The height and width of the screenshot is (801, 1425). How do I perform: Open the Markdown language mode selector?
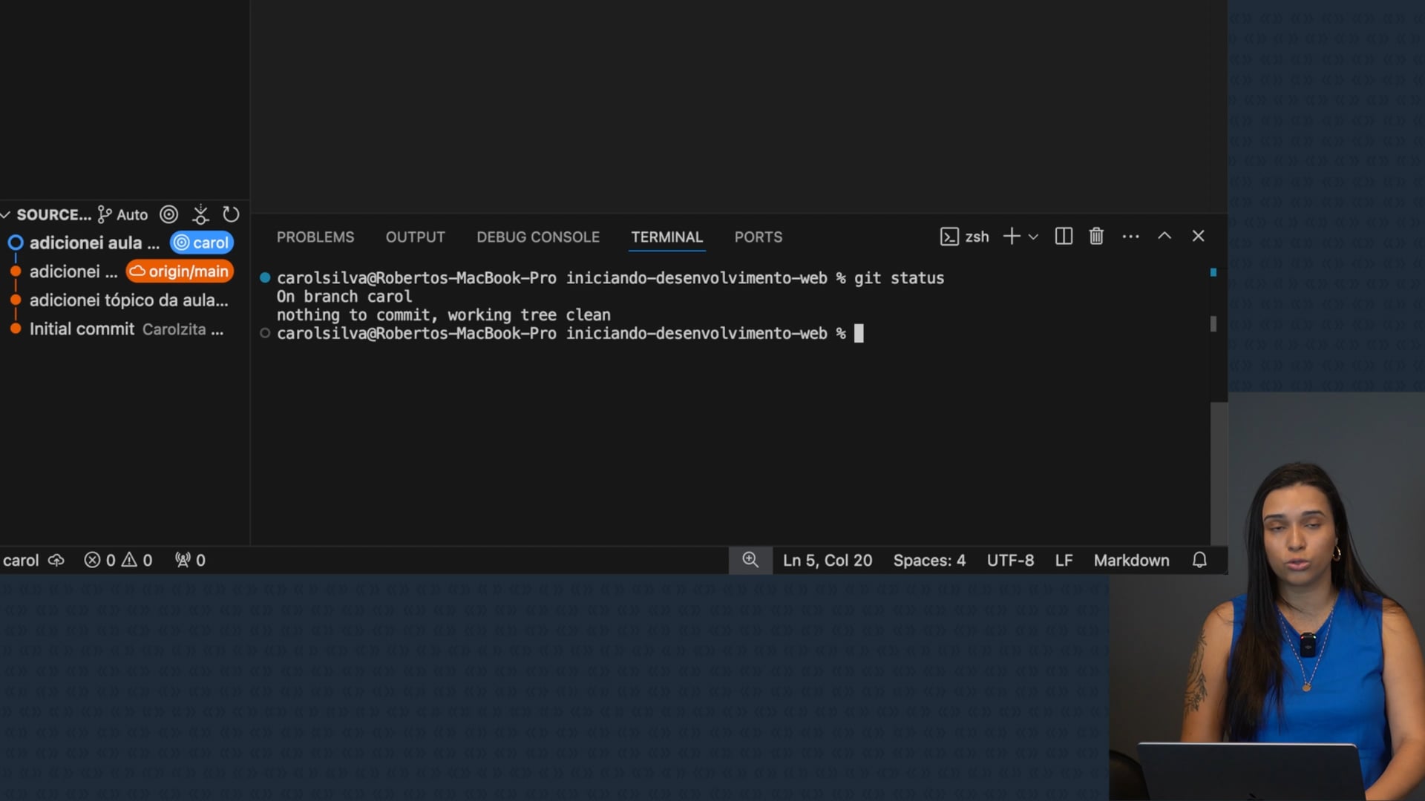(1131, 561)
